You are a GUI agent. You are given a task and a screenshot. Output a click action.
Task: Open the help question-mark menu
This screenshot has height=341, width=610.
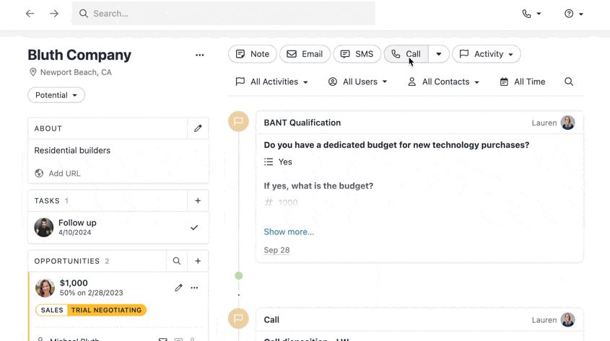pyautogui.click(x=574, y=14)
